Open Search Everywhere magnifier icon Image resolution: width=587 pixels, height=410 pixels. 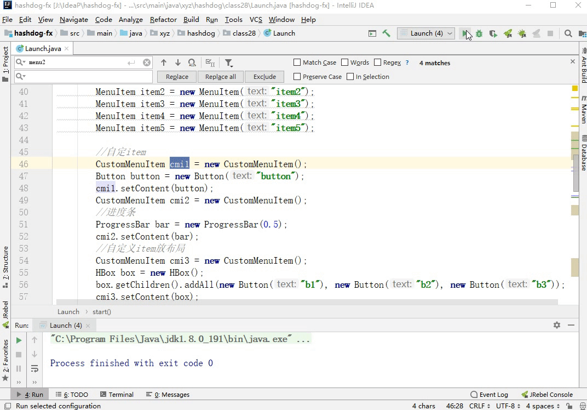[x=568, y=33]
